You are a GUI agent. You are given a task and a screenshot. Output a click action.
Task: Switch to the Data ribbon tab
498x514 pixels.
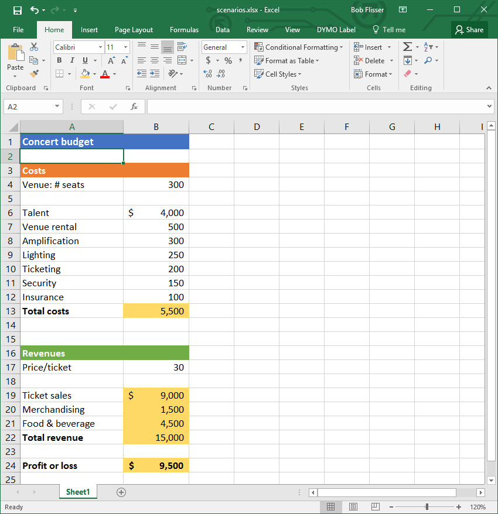pyautogui.click(x=223, y=30)
